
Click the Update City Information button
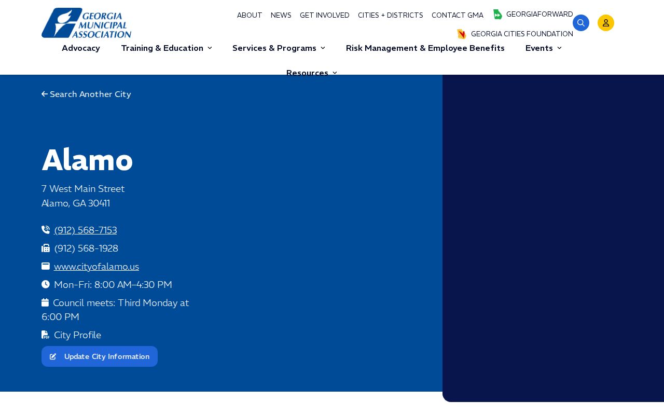(x=100, y=356)
